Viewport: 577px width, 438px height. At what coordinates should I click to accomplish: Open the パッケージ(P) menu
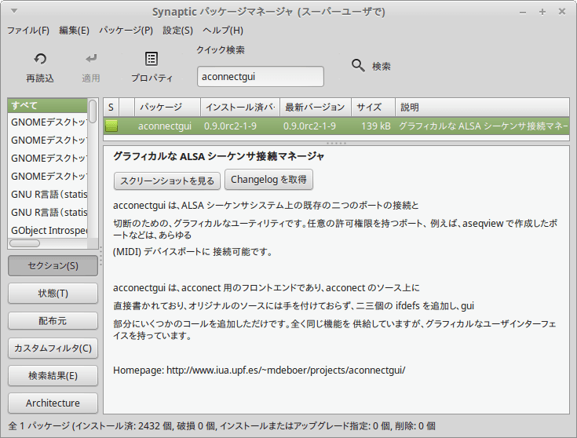click(126, 30)
